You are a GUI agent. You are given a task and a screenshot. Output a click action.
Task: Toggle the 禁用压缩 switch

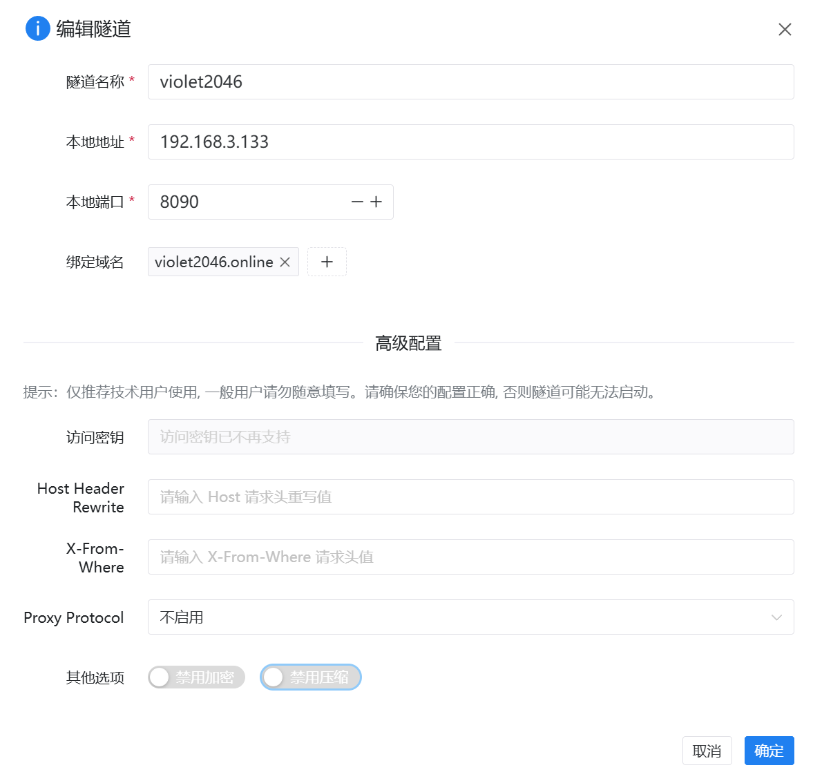coord(311,677)
